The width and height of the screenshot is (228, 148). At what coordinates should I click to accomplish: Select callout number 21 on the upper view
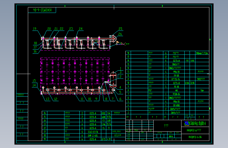coord(56,29)
